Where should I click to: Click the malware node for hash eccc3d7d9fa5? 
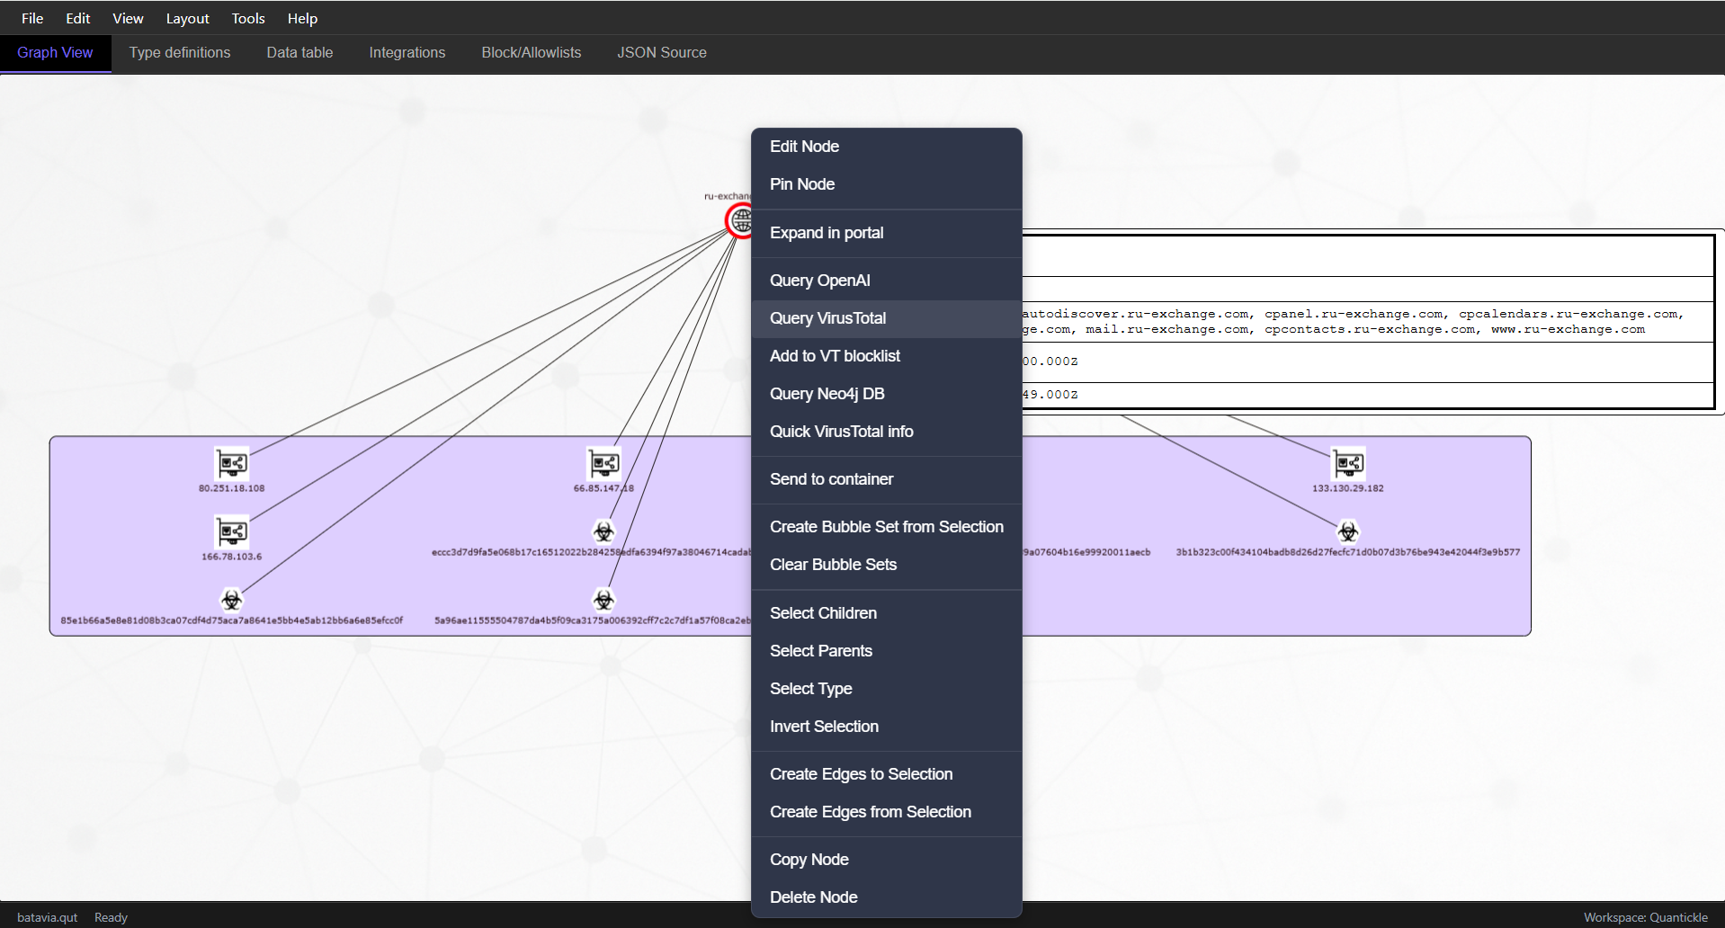click(x=603, y=531)
